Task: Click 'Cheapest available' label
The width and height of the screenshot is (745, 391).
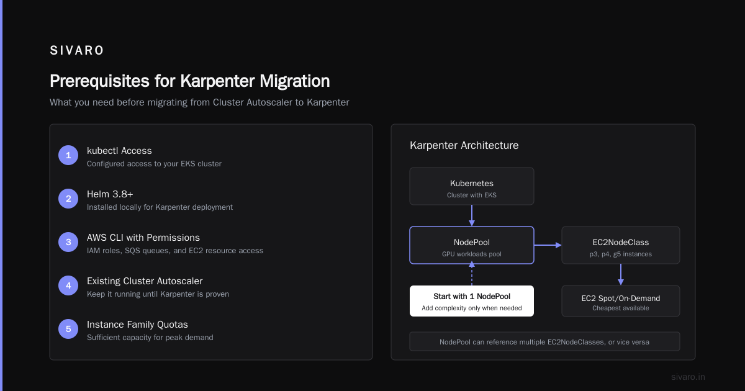Action: coord(621,308)
